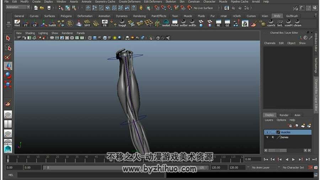Toggle snap to magnet lock icon
This screenshot has width=320, height=180.
(x=141, y=8)
